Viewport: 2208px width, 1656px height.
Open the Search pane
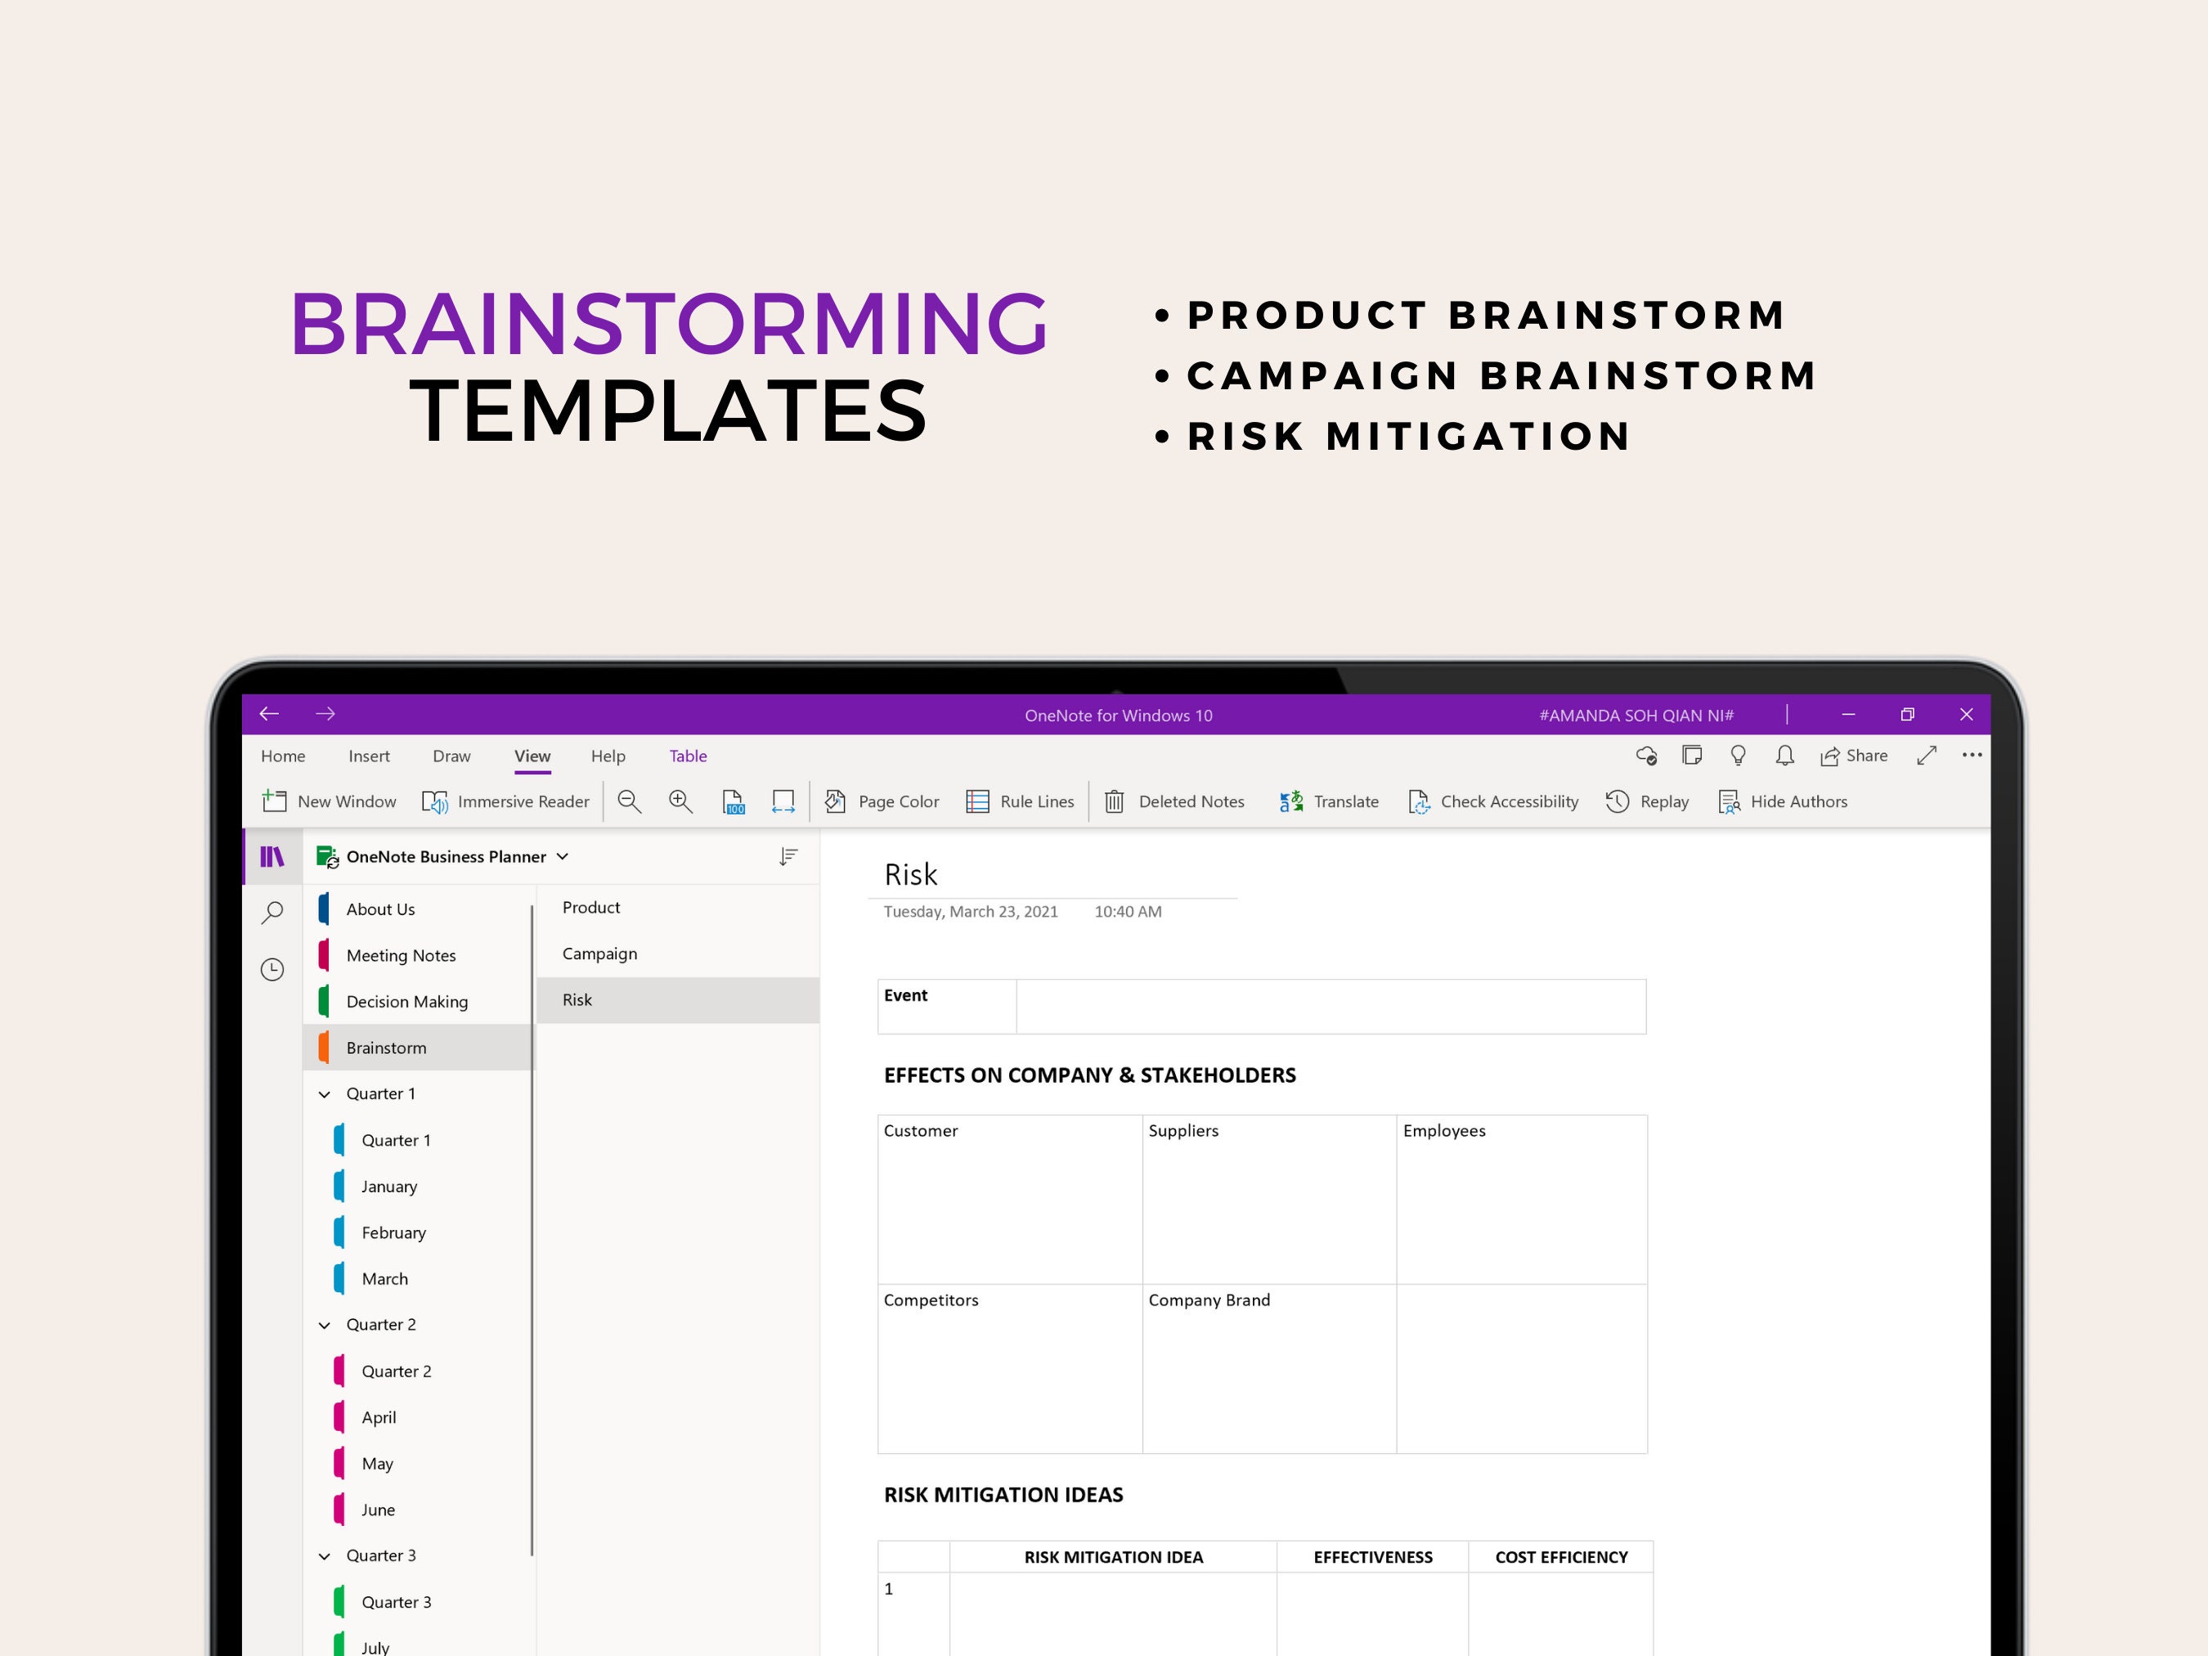click(x=272, y=913)
